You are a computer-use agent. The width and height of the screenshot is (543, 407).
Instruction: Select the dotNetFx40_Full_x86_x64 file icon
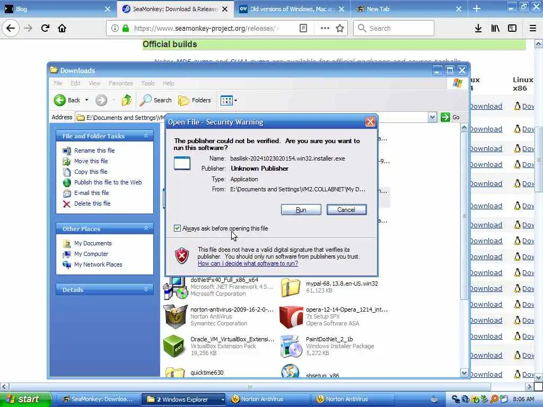[175, 287]
